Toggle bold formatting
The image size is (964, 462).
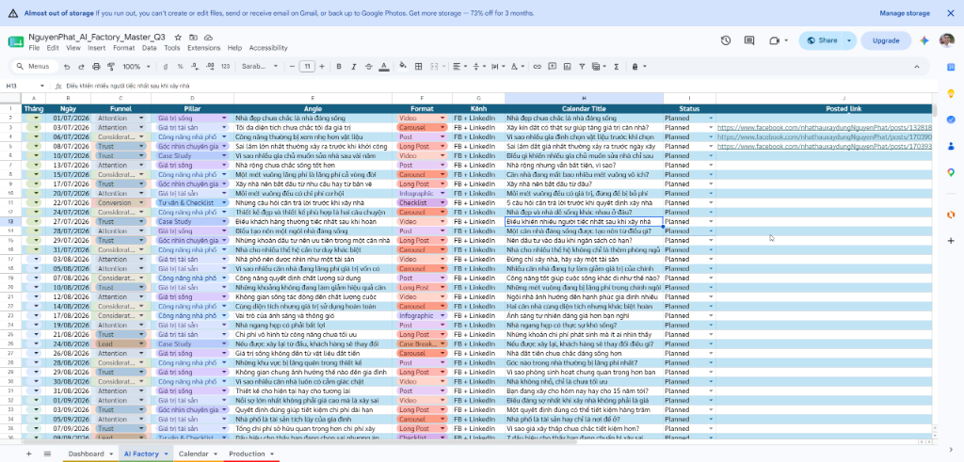pos(338,67)
